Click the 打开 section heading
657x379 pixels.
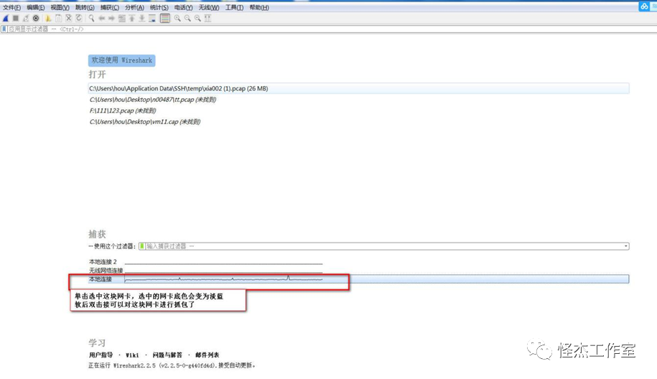97,74
